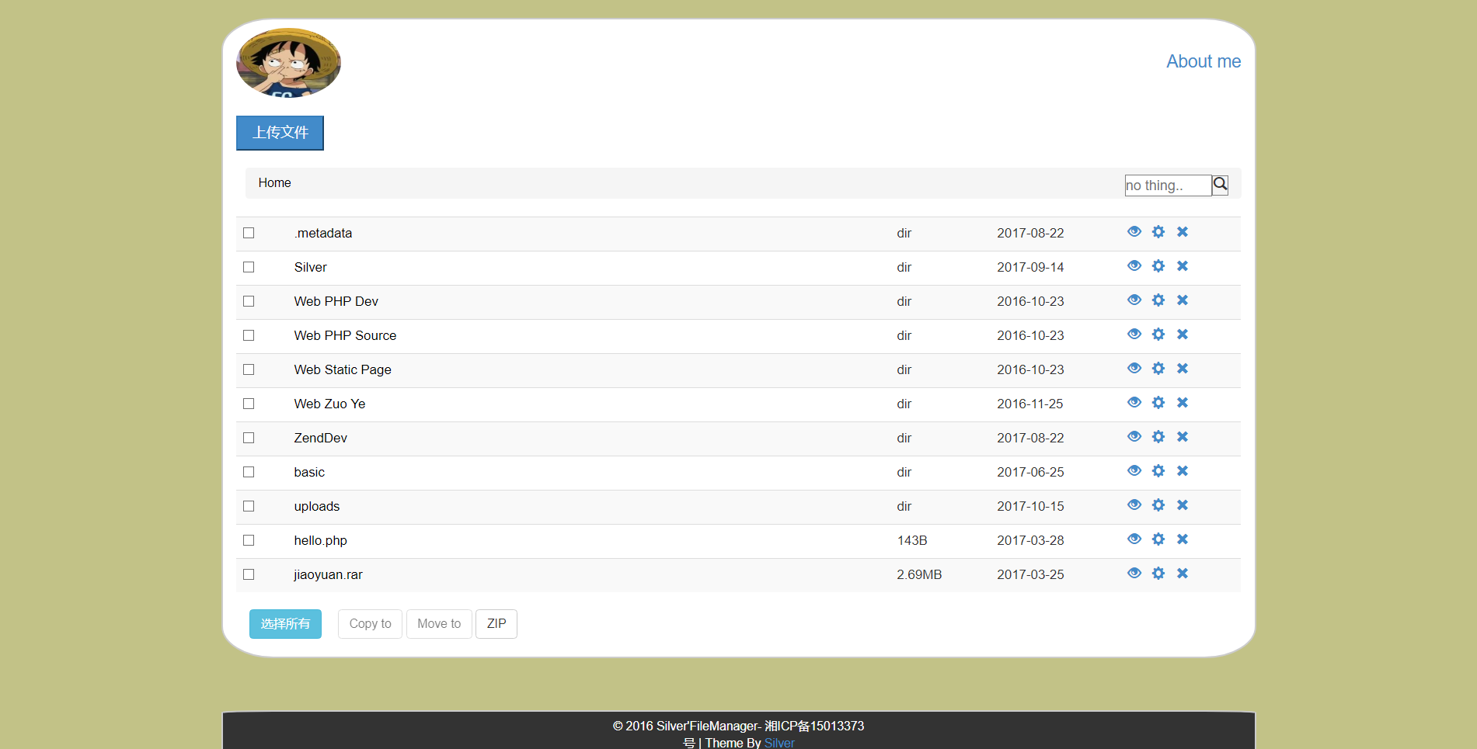
Task: Tick the Silver folder checkbox
Action: click(x=249, y=267)
